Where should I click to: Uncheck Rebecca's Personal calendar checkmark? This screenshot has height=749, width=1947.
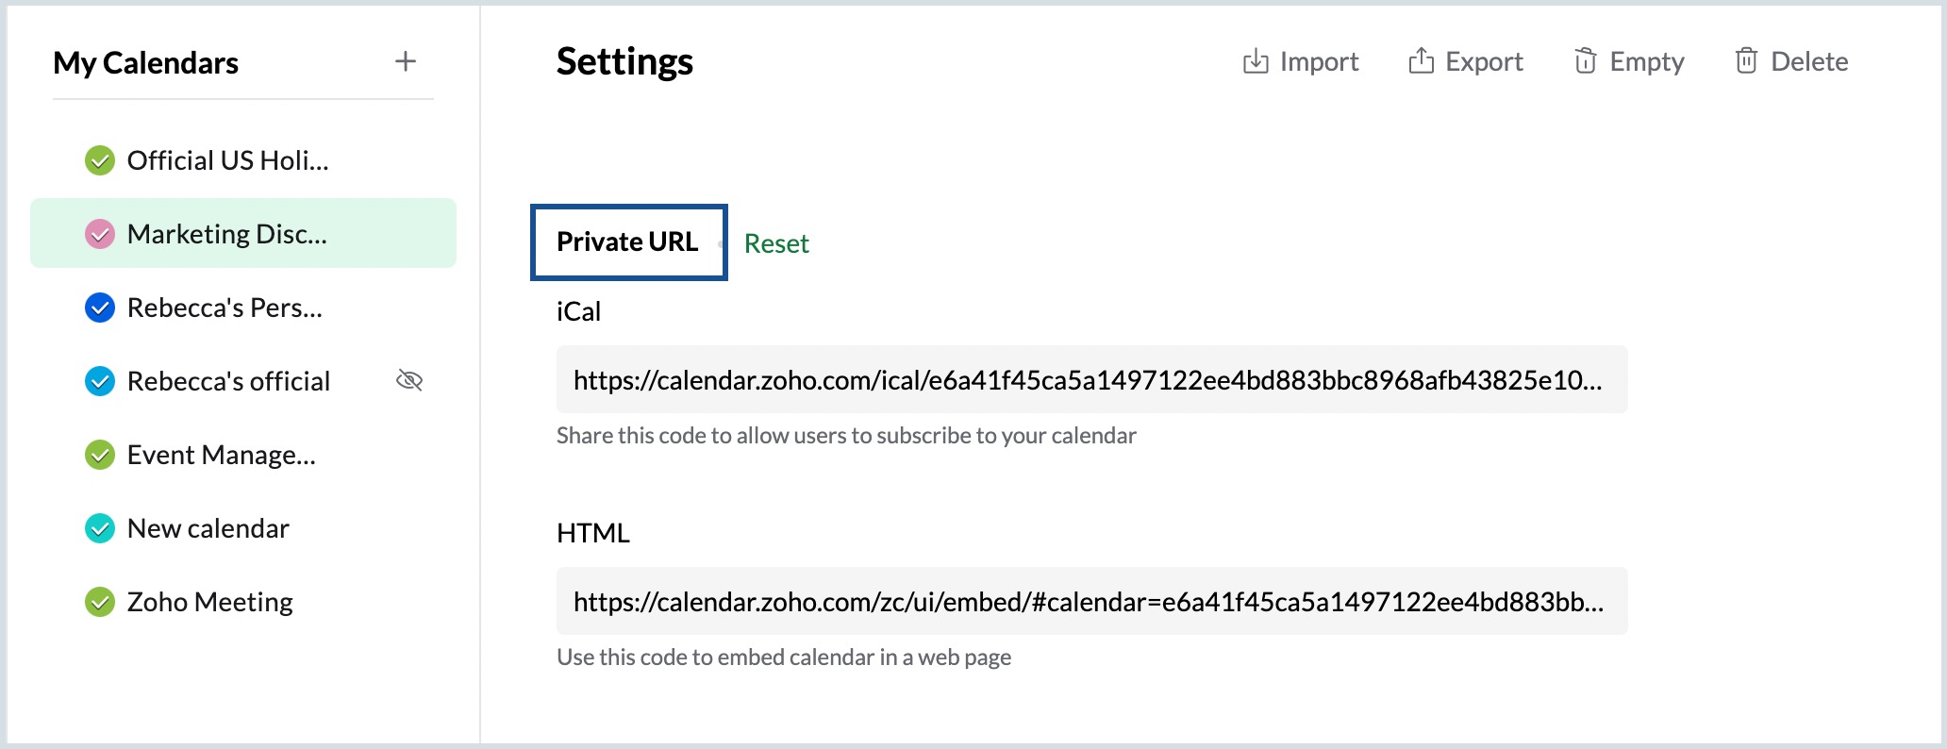(100, 308)
